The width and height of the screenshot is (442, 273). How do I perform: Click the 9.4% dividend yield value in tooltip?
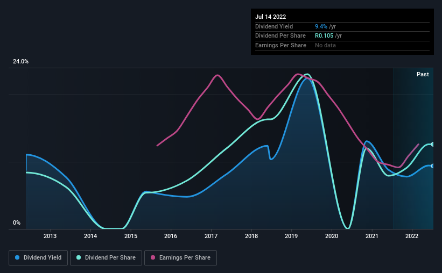coord(321,26)
